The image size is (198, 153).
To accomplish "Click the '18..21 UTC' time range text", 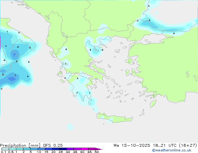I will pyautogui.click(x=165, y=146).
